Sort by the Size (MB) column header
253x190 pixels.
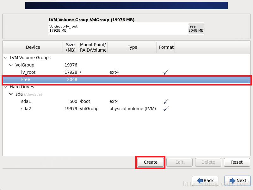tap(71, 47)
